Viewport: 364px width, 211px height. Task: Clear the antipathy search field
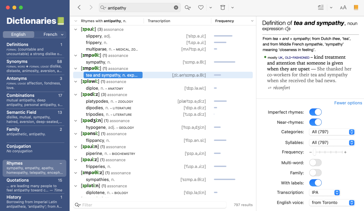(176, 8)
